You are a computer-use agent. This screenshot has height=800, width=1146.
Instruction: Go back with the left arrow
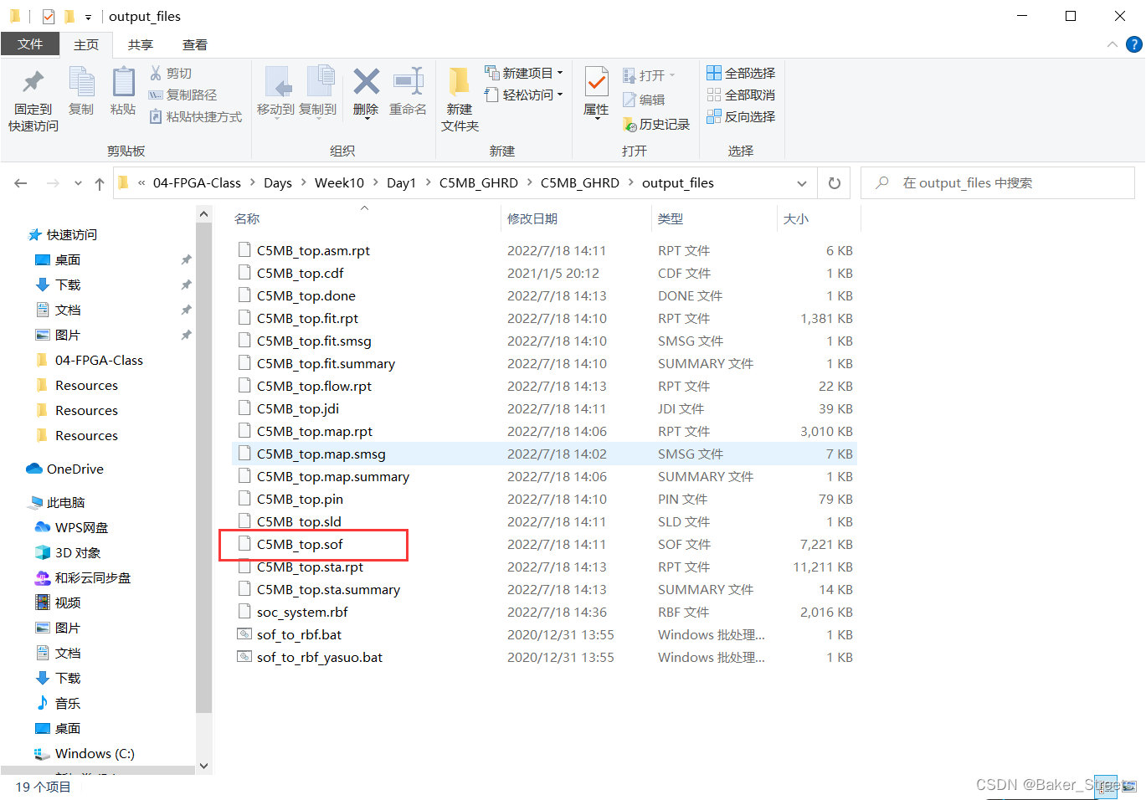(x=21, y=183)
